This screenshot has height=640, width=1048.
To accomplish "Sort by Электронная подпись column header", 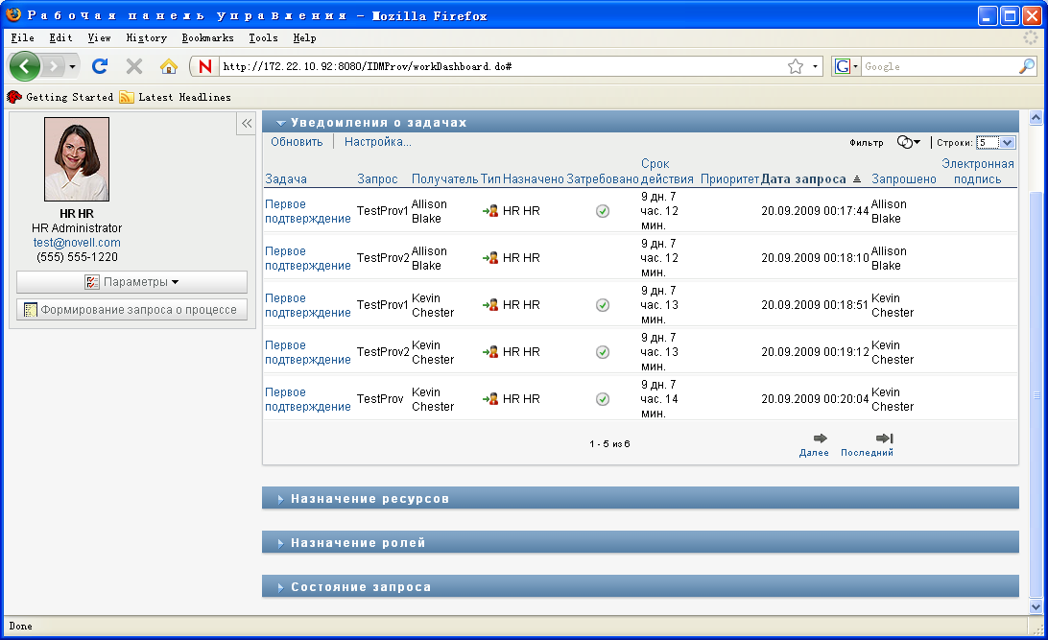I will 978,171.
